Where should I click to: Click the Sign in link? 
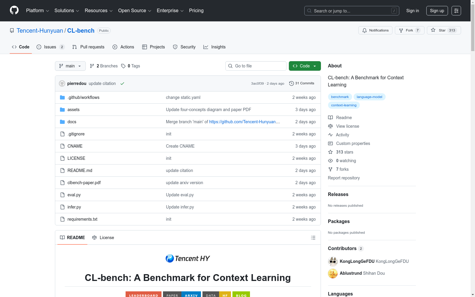coord(413,11)
